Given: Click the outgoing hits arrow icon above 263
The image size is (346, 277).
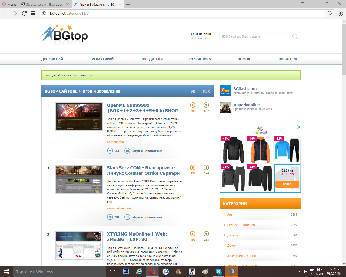Looking at the screenshot, I should pos(206,234).
